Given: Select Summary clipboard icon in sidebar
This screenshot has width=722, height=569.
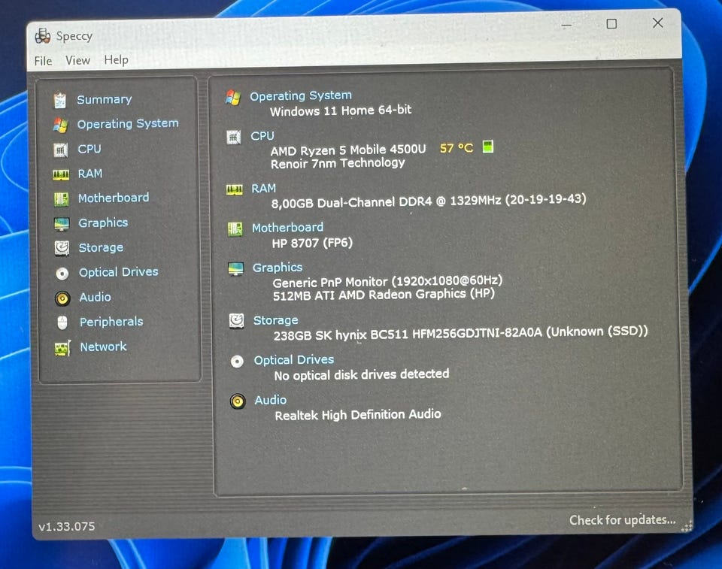Looking at the screenshot, I should click(x=60, y=100).
